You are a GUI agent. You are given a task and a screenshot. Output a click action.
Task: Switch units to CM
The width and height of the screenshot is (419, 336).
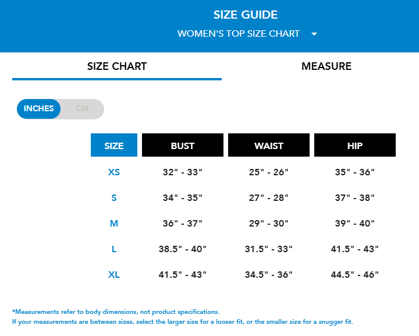click(x=82, y=109)
